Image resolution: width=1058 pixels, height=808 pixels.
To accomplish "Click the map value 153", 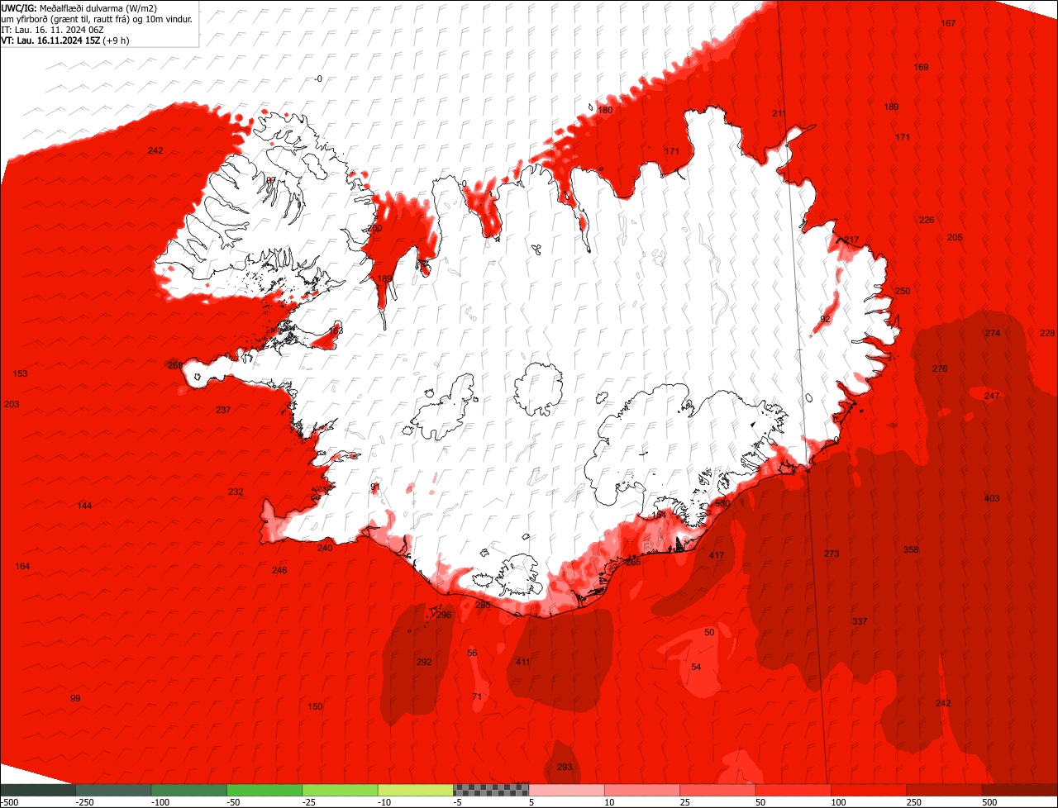I will [x=20, y=373].
